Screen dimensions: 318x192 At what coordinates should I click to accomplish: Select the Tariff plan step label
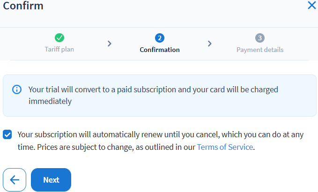[x=59, y=49]
